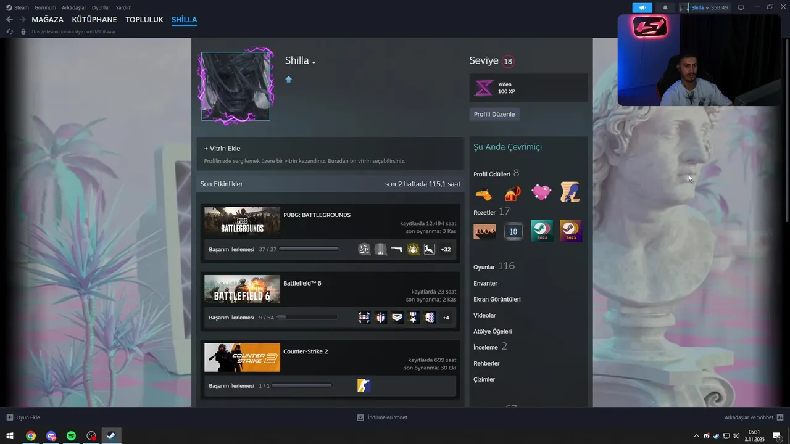Open the Battlefield™ 6 title link
The height and width of the screenshot is (444, 790).
pos(302,284)
